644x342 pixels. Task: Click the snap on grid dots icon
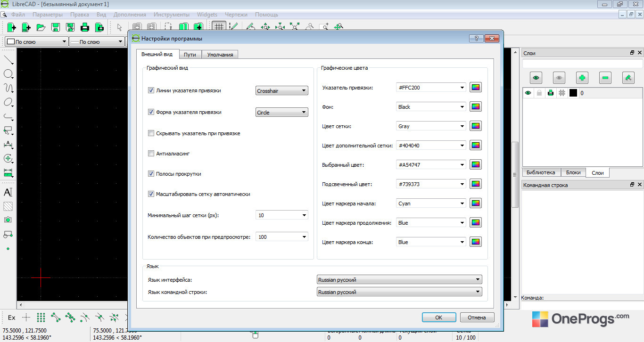(x=41, y=318)
